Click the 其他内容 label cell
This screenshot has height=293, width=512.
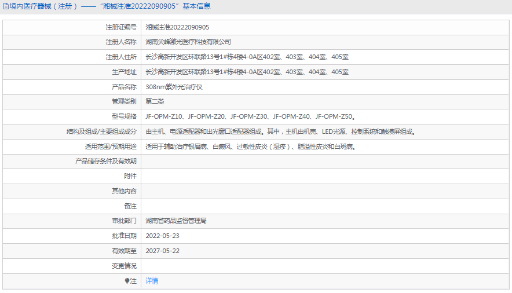pyautogui.click(x=72, y=191)
